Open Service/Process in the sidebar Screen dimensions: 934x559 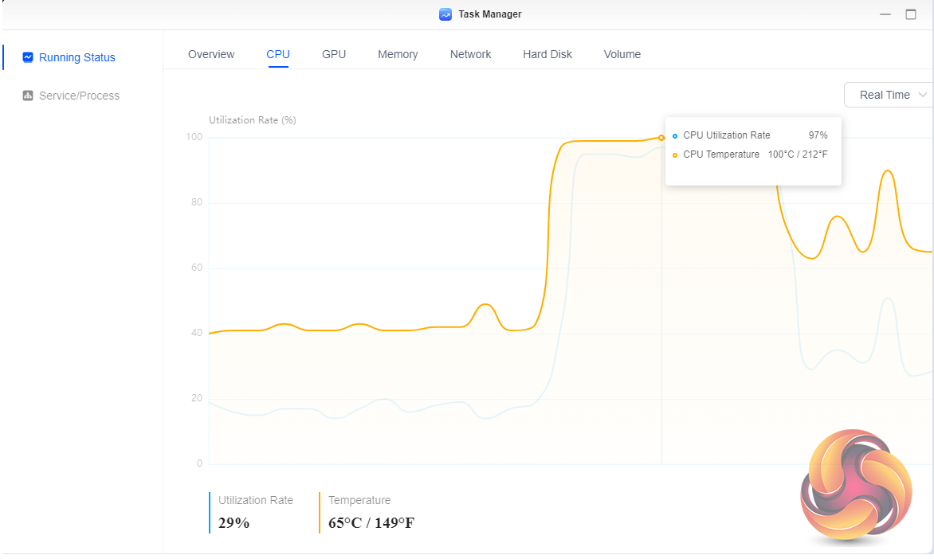(x=79, y=96)
